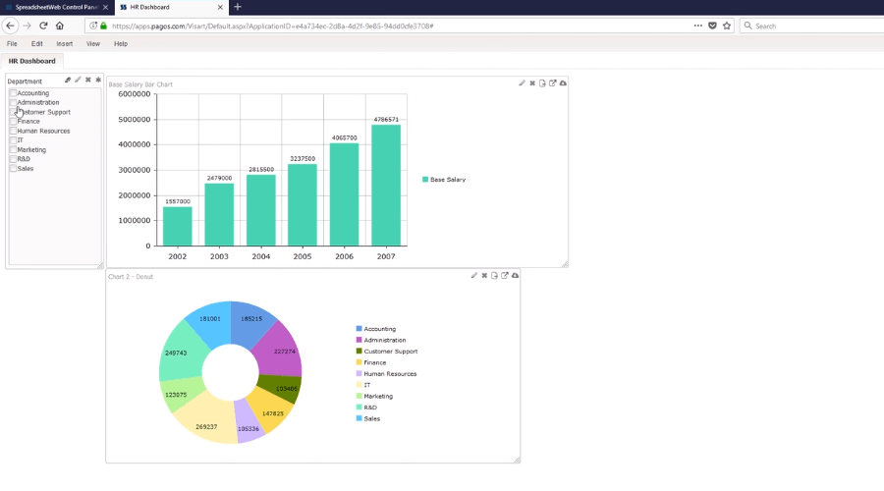Image resolution: width=884 pixels, height=491 pixels.
Task: Check the Sales department checkbox
Action: pyautogui.click(x=13, y=168)
